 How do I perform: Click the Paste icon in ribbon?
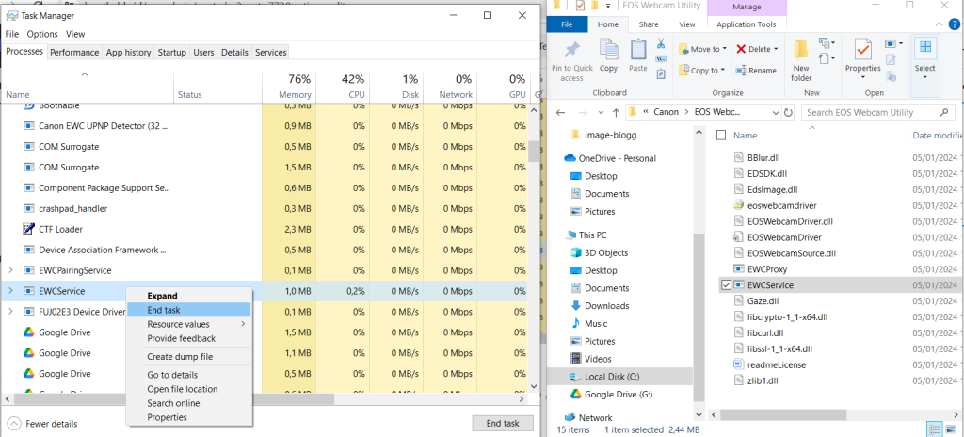[638, 49]
